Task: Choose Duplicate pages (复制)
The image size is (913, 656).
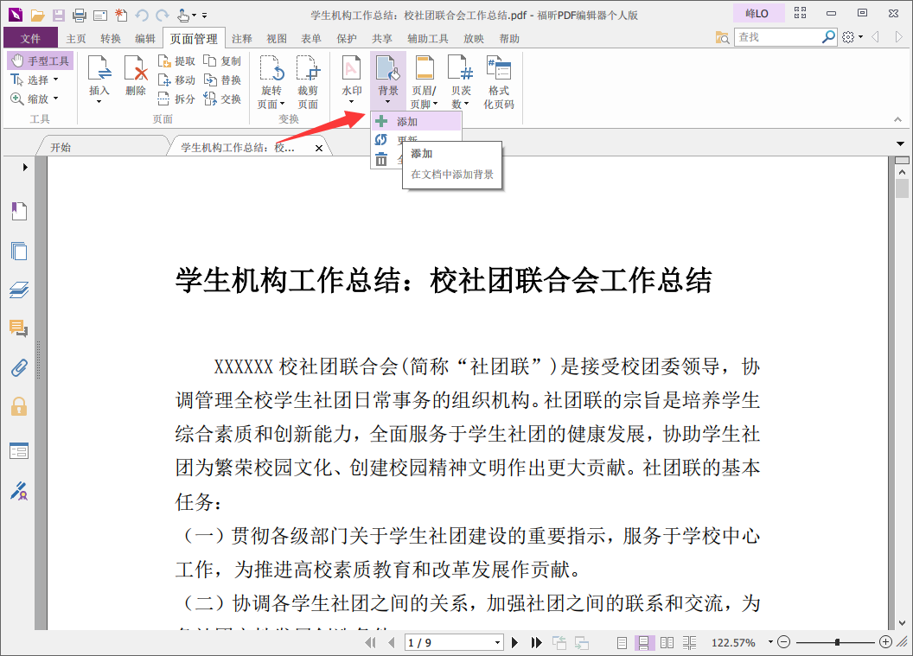Action: [x=222, y=61]
